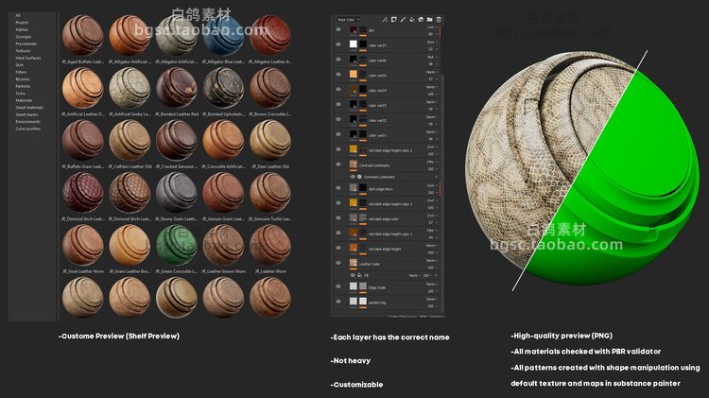
Task: Open blend mode dropdown of color var07
Action: (x=432, y=42)
